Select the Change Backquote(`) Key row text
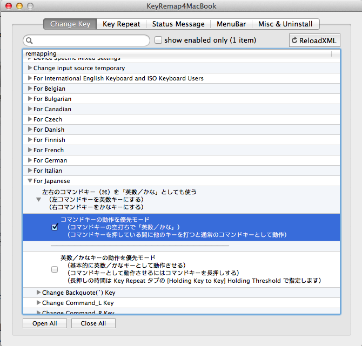This screenshot has height=346, width=362. point(79,293)
